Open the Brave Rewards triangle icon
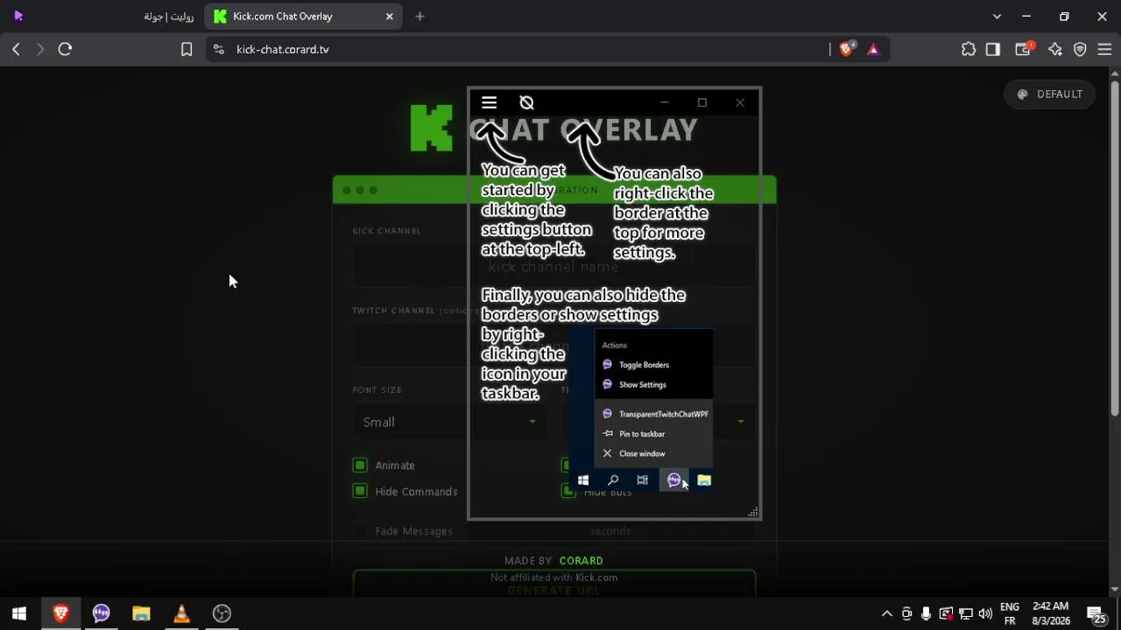 873,50
